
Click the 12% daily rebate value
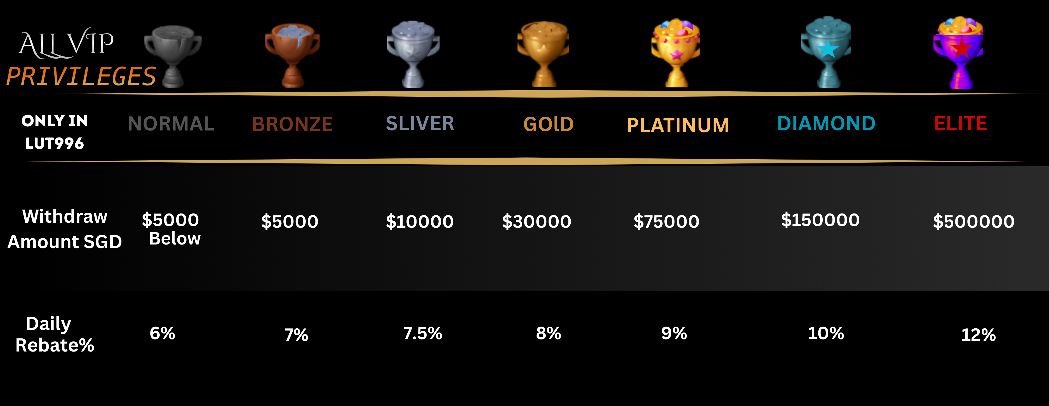pyautogui.click(x=979, y=335)
